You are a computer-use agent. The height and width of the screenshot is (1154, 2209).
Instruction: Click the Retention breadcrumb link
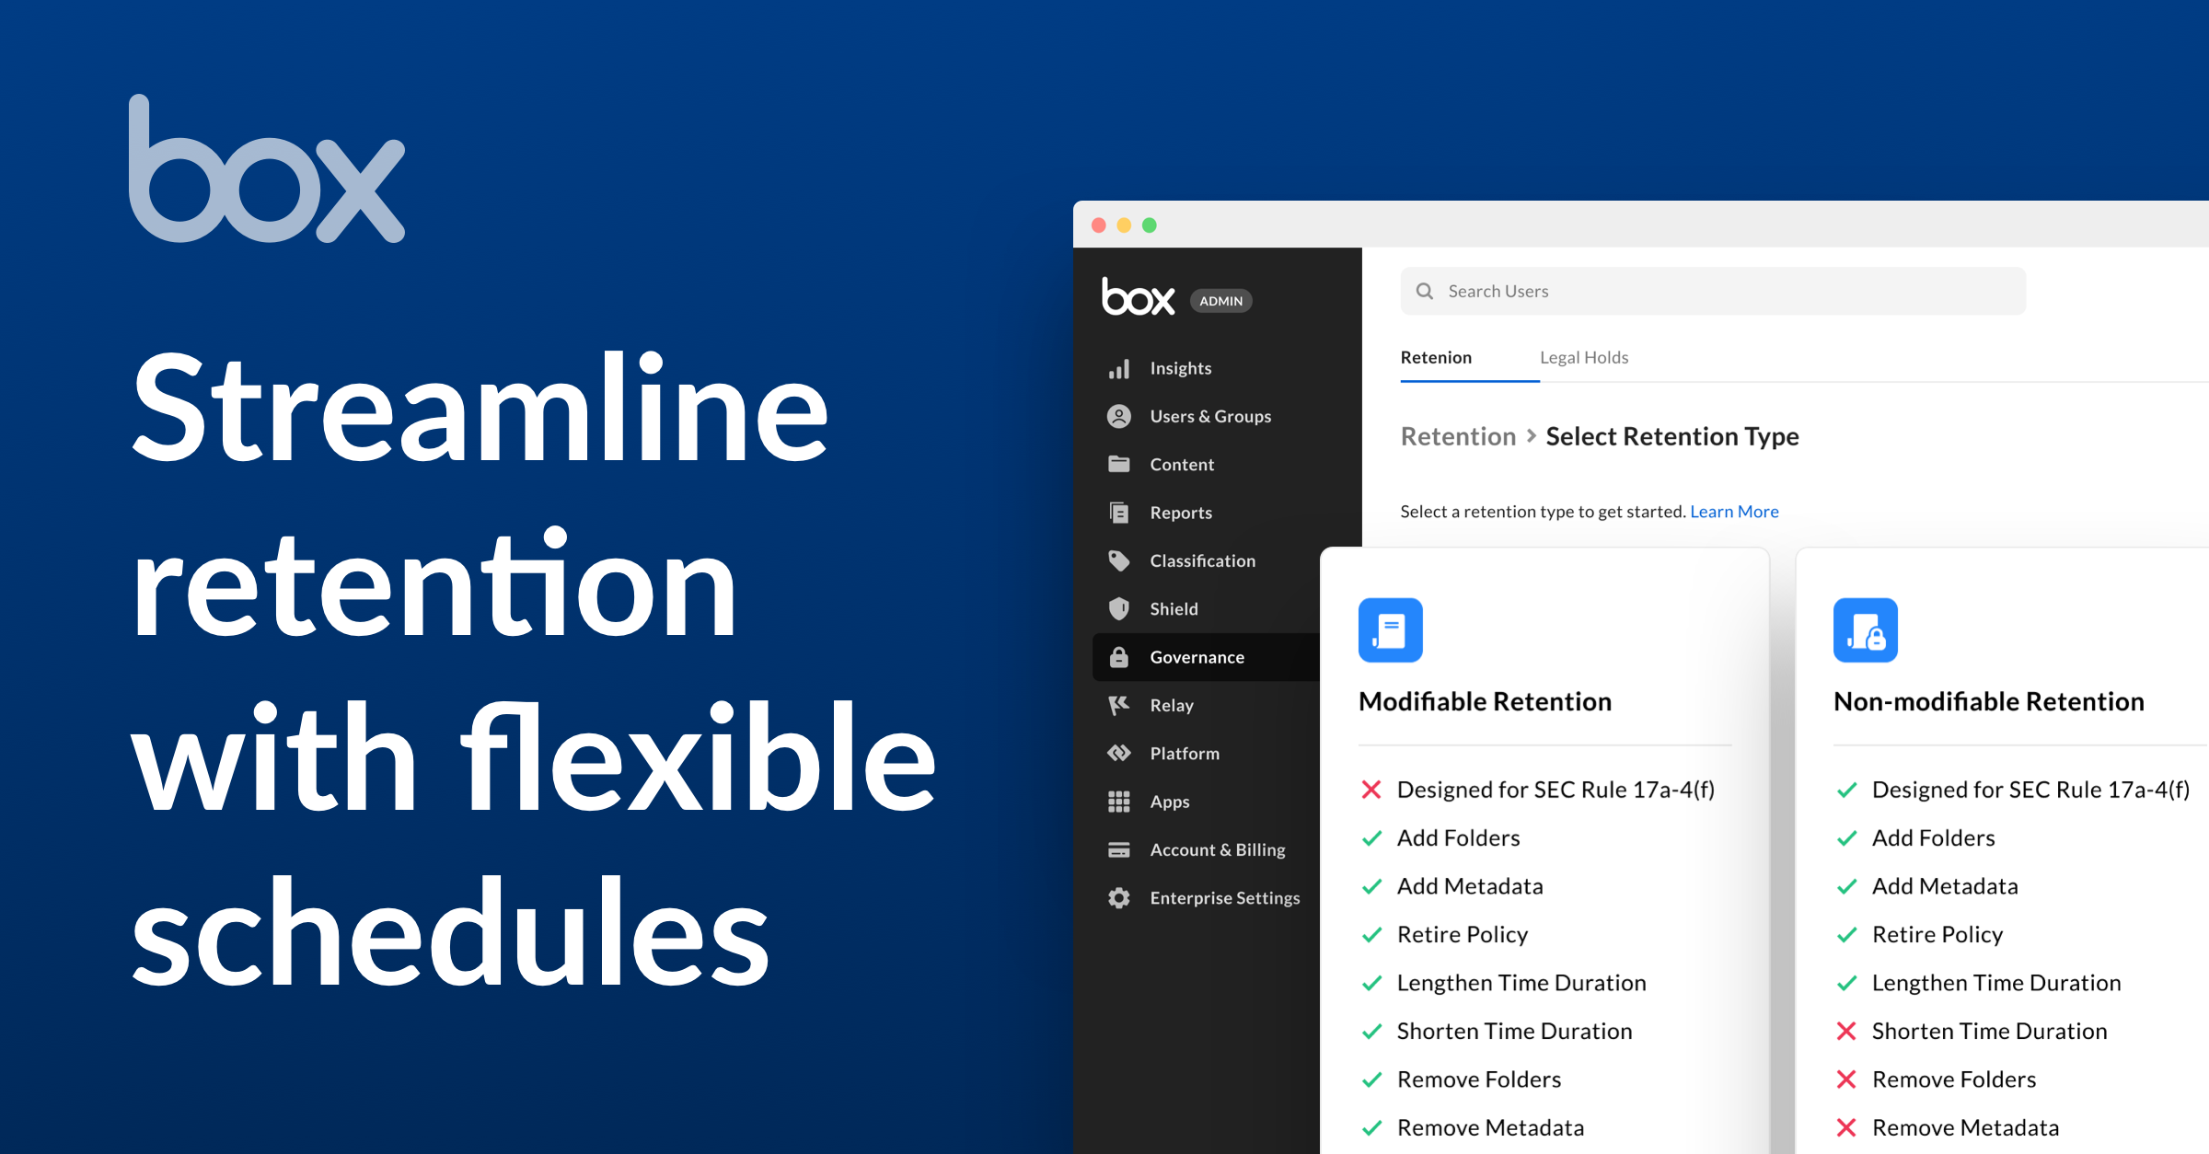(1458, 436)
